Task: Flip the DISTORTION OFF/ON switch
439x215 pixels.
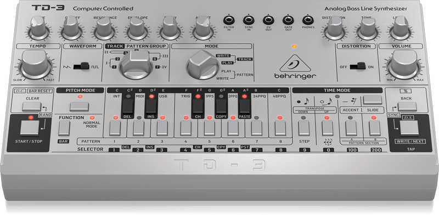Action: point(358,66)
